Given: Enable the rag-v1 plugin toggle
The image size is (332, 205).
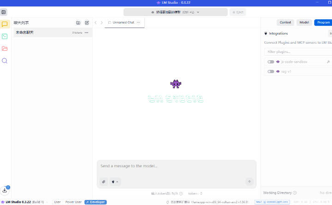Looking at the screenshot, I should (271, 72).
